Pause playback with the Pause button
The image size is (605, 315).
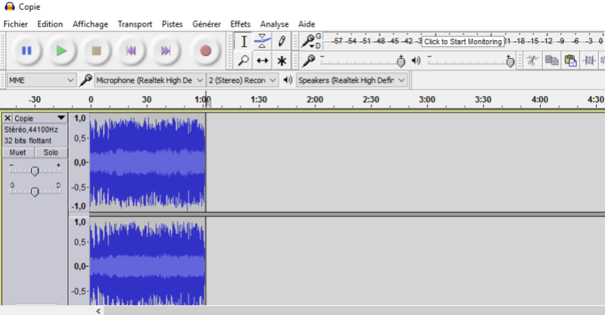click(26, 51)
